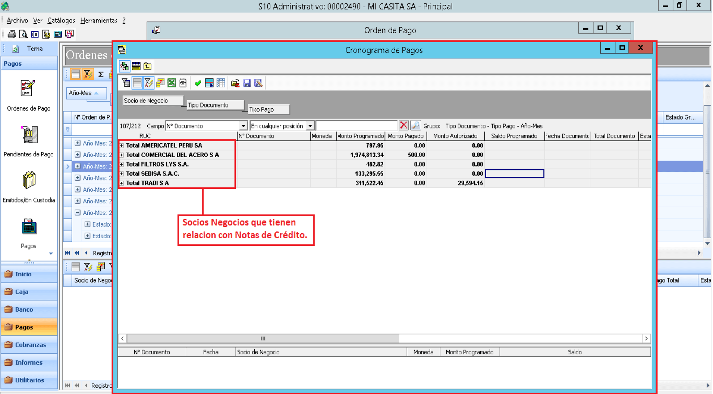This screenshot has height=394, width=713.
Task: Open Pendientes de Pago sidebar icon
Action: click(x=29, y=134)
